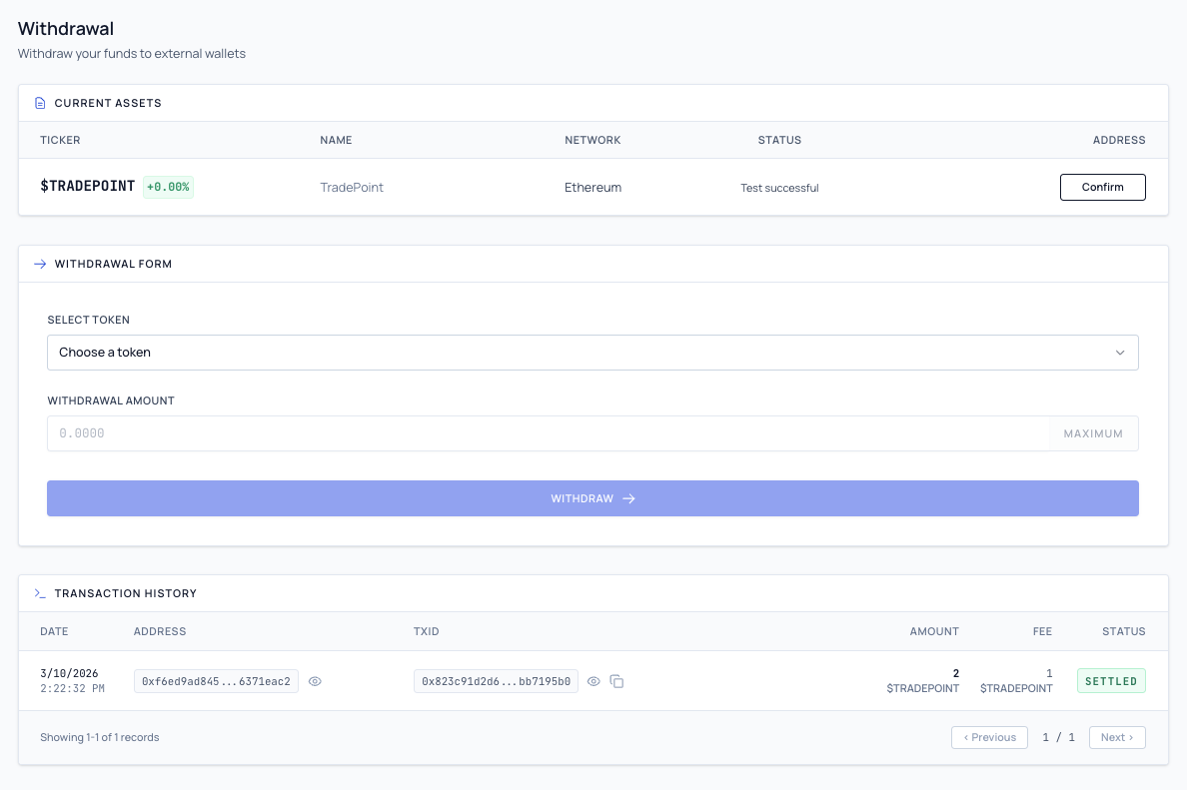
Task: Click the amount 2 $TRADEPOINT cell
Action: [x=923, y=681]
